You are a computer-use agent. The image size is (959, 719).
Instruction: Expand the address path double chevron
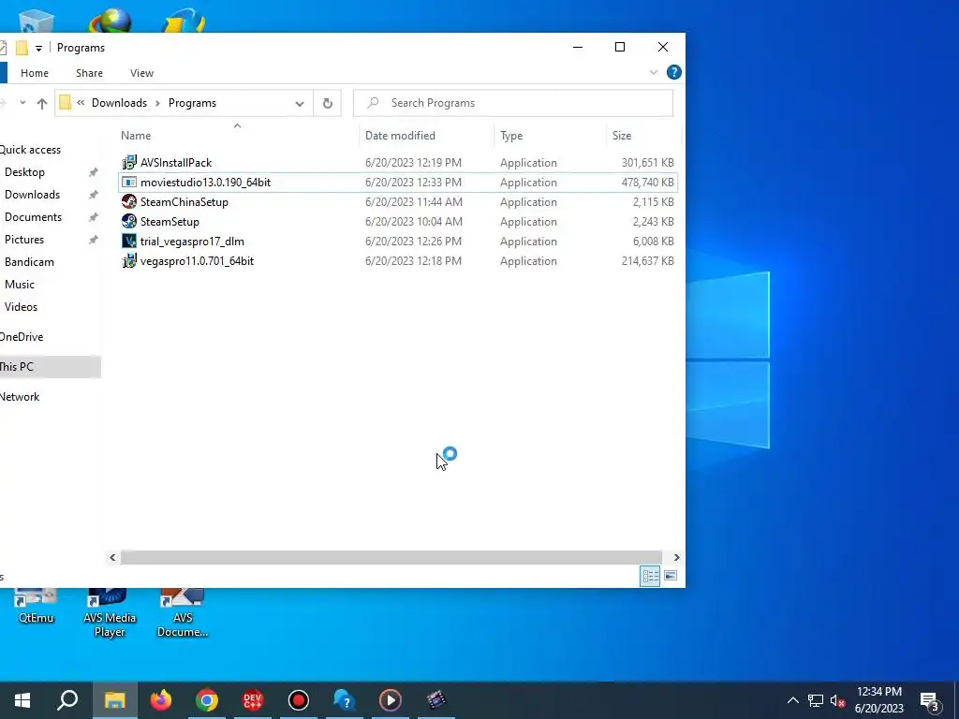click(81, 103)
